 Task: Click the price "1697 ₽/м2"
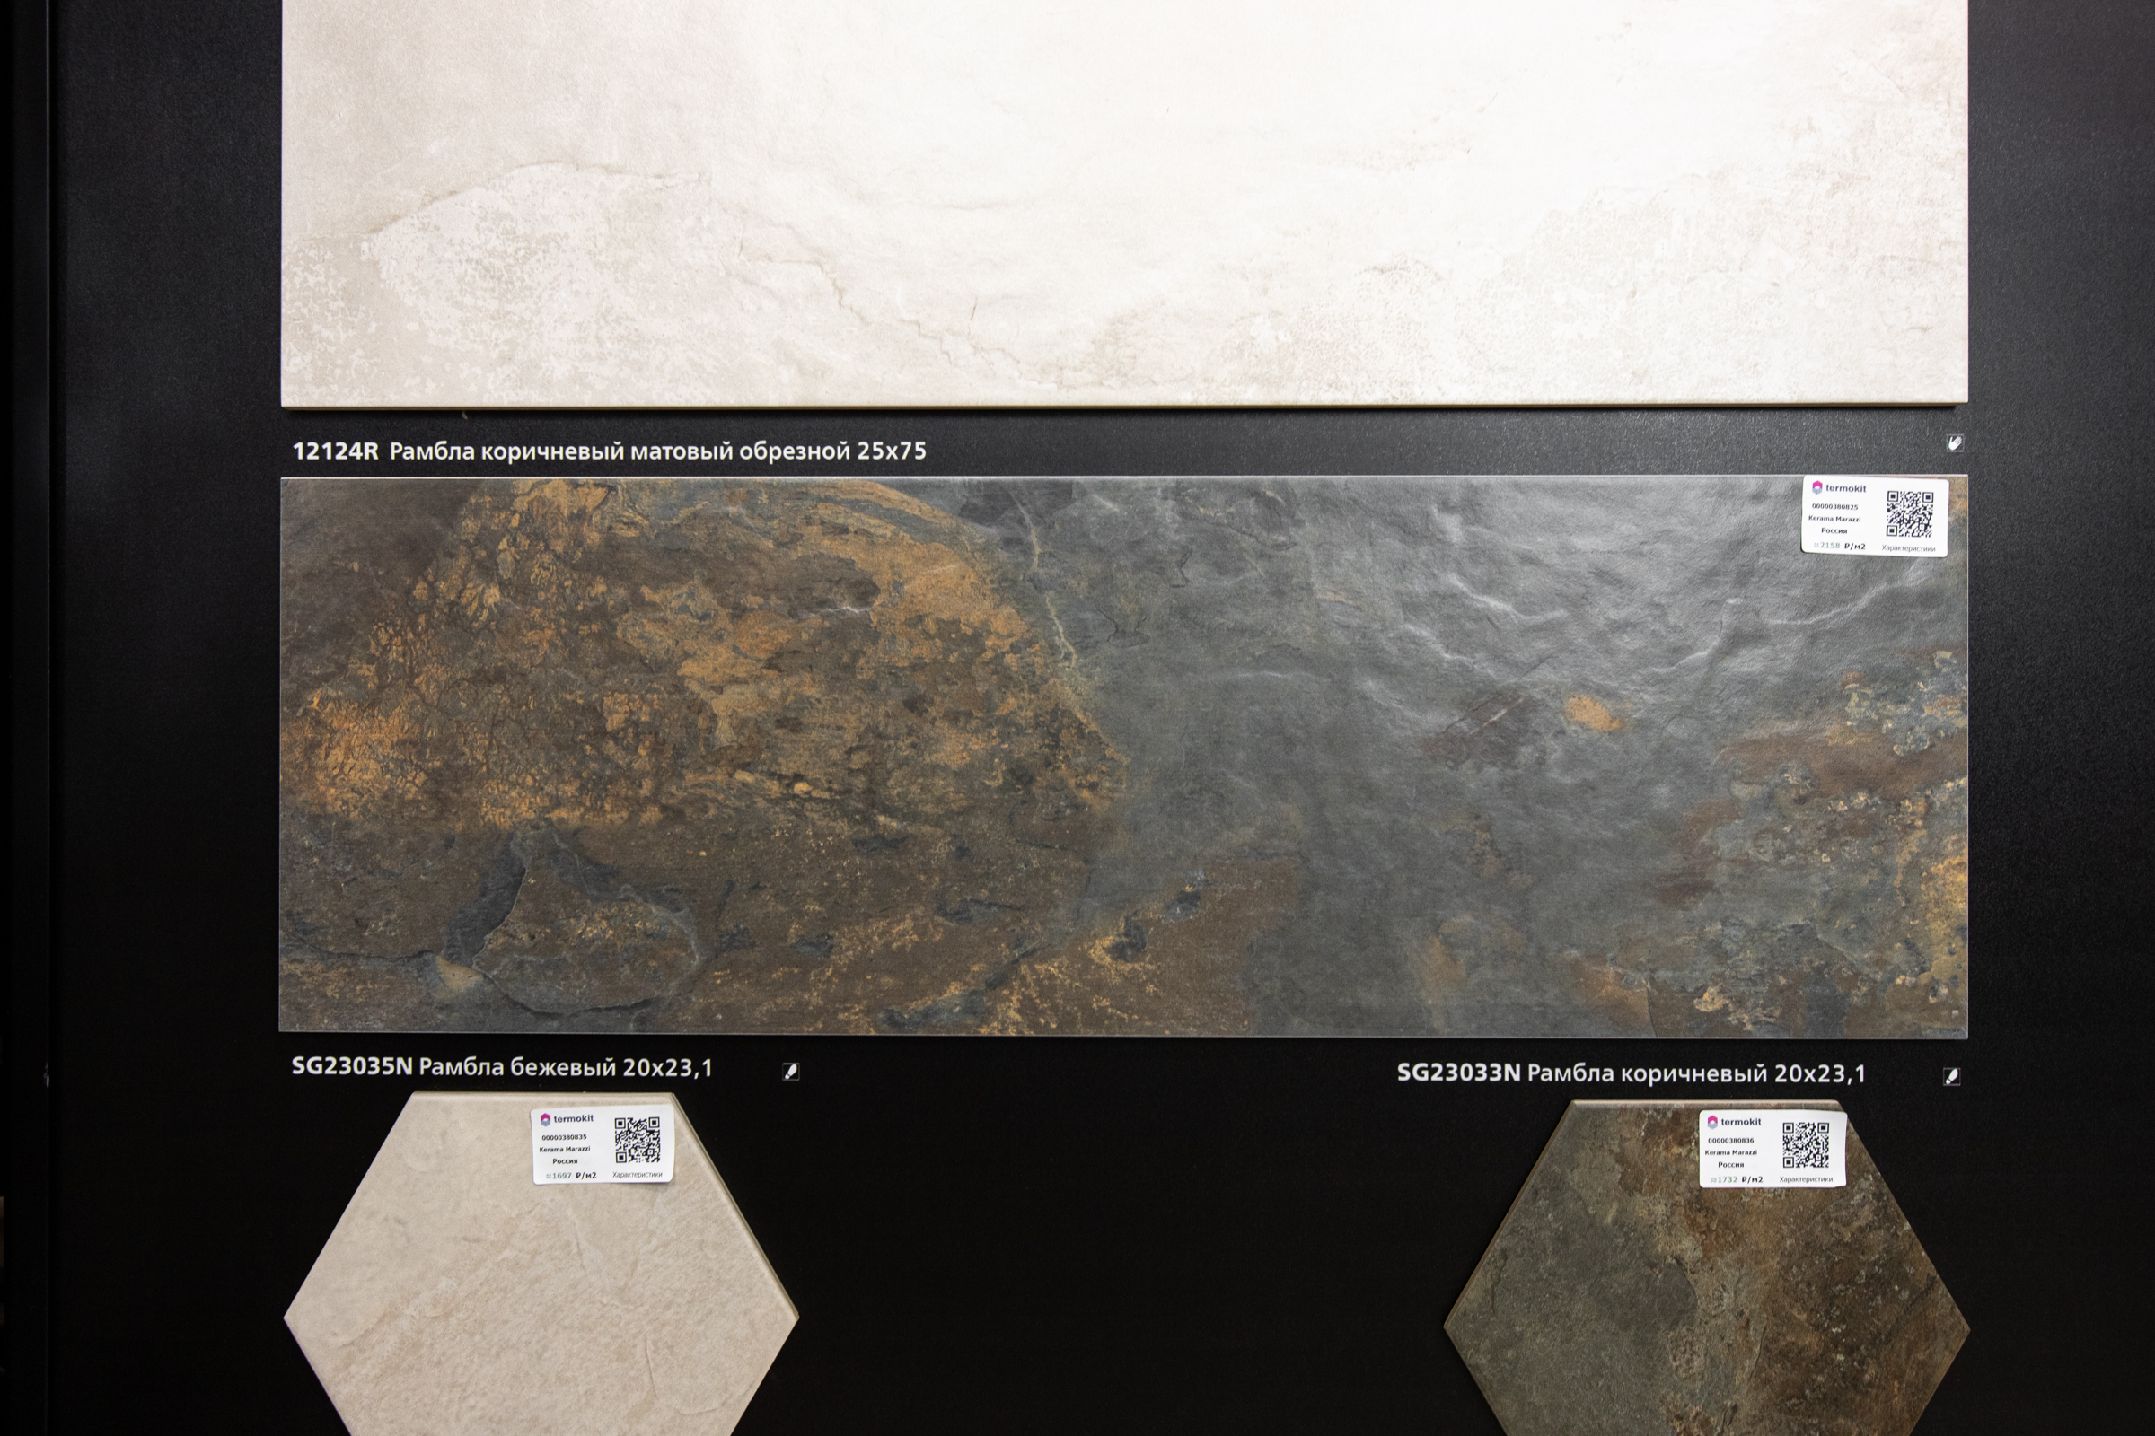(x=572, y=1176)
